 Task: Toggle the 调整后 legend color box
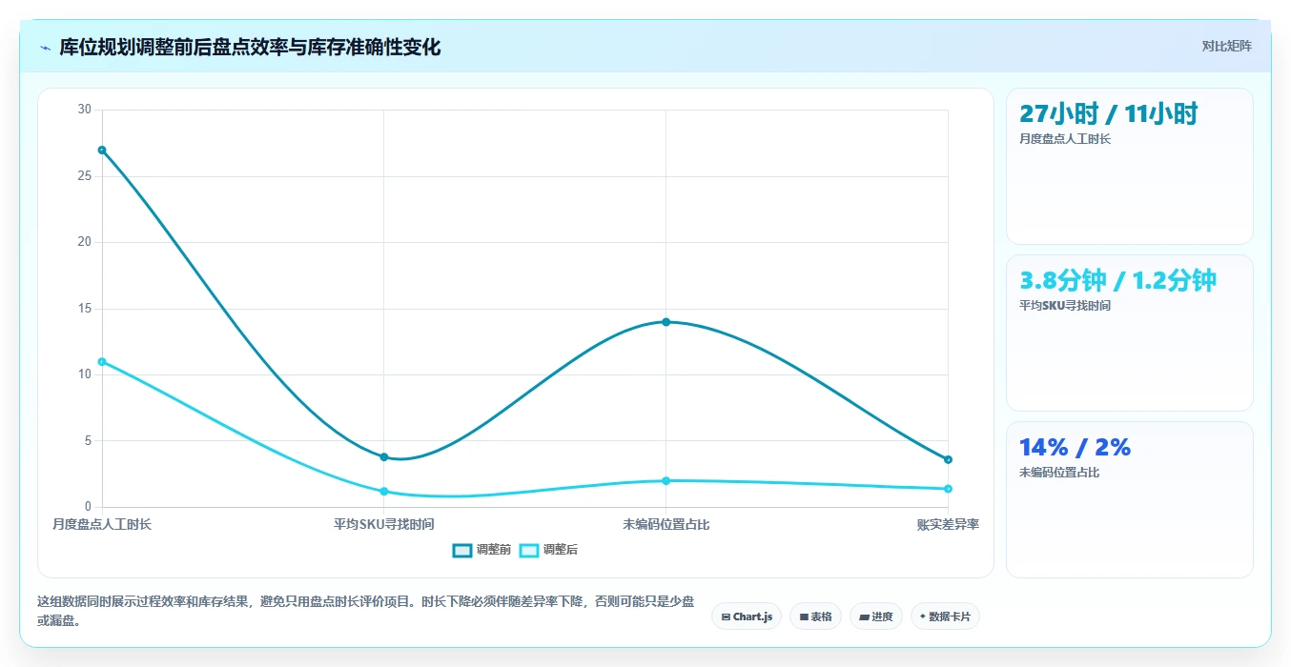click(x=529, y=550)
